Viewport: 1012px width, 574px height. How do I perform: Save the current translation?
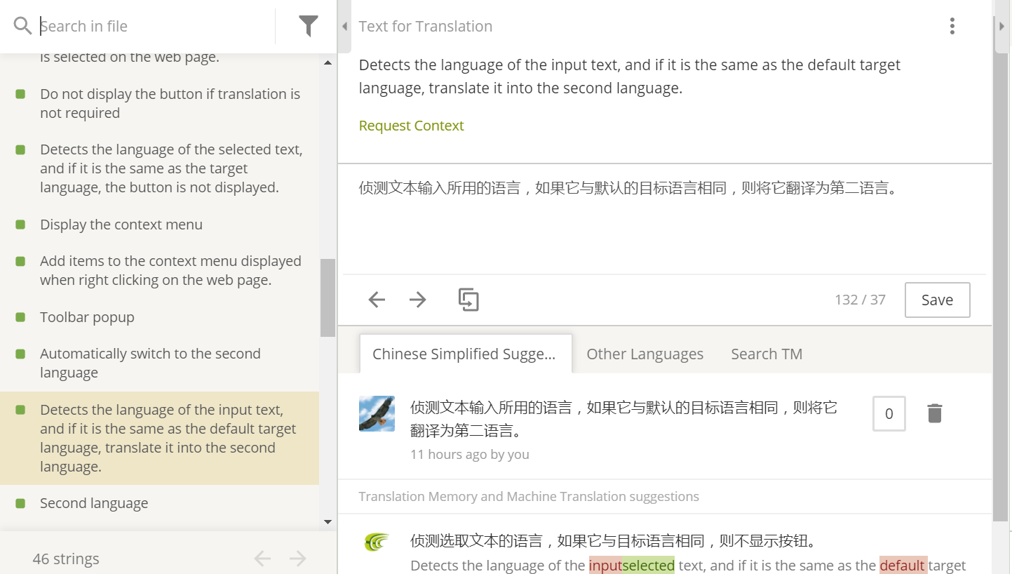937,300
